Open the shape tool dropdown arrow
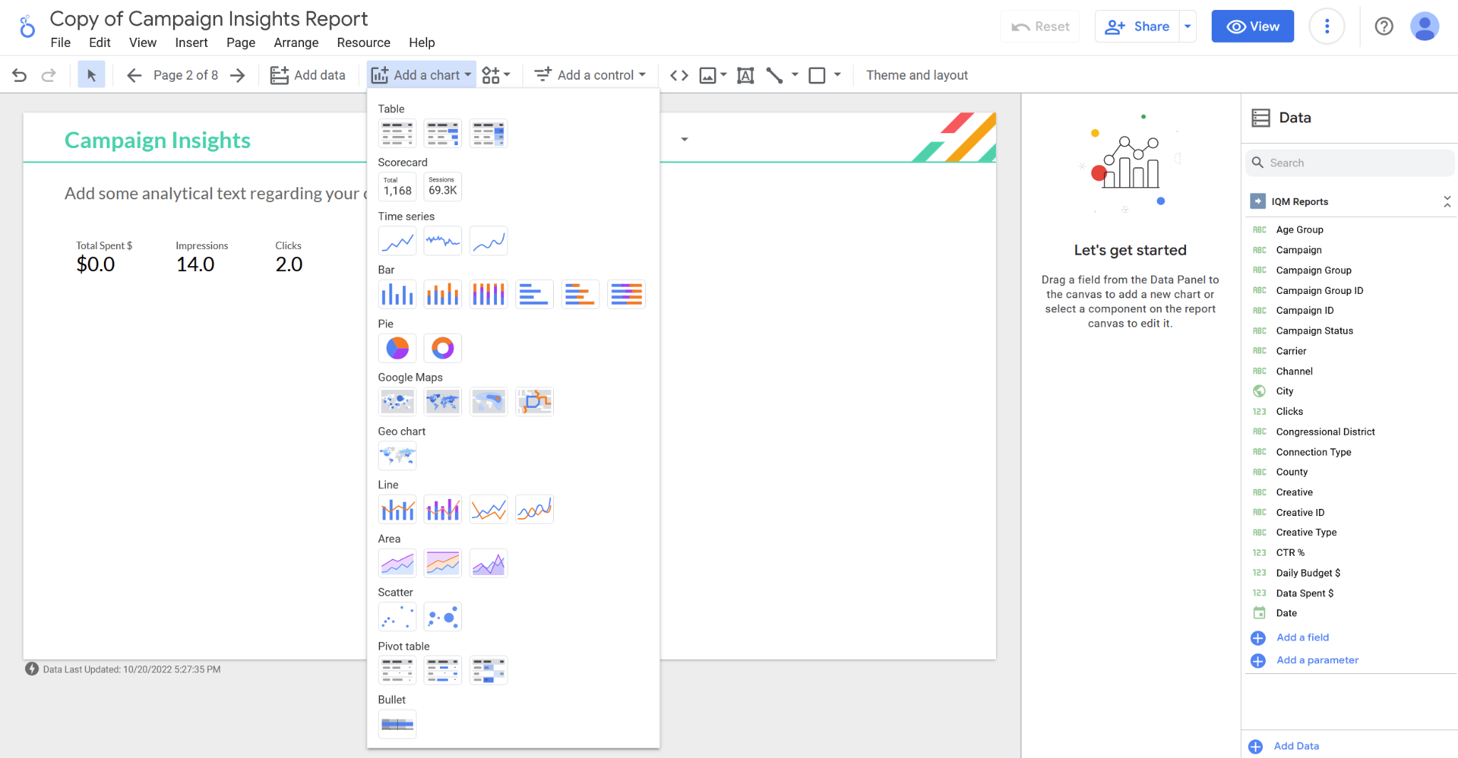 coord(837,75)
